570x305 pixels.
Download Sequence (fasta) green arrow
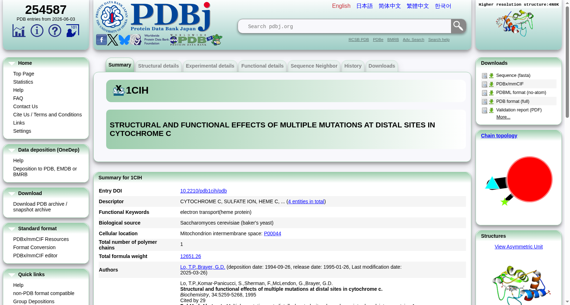[491, 76]
